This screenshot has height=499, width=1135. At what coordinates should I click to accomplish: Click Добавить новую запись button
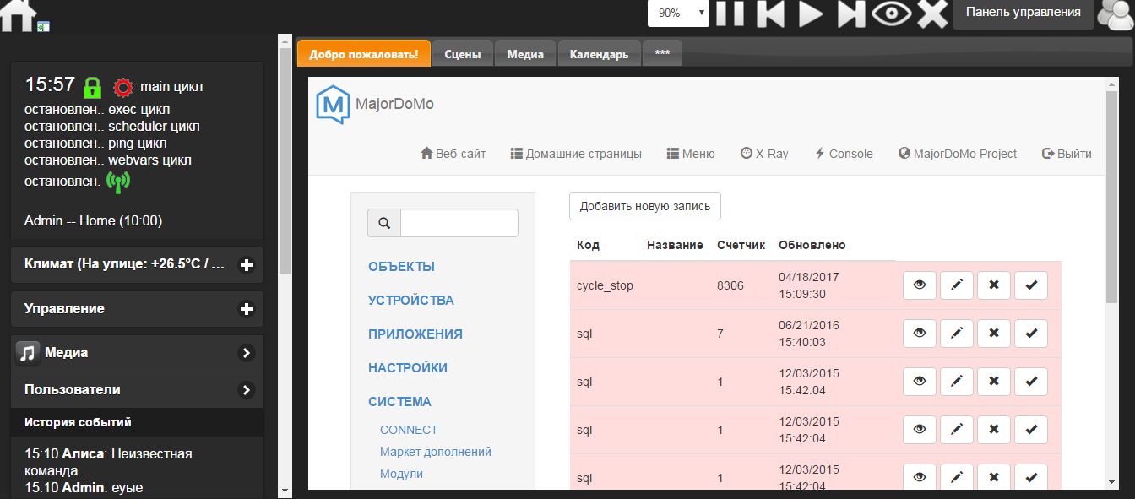click(645, 206)
